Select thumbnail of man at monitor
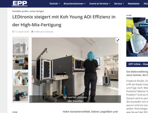The image size is (148, 113). 20,62
